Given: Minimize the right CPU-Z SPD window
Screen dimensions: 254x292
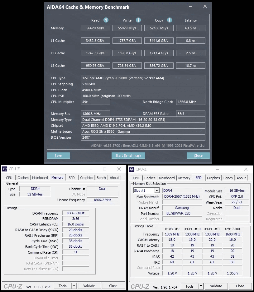Looking at the screenshot, I should tap(218, 169).
